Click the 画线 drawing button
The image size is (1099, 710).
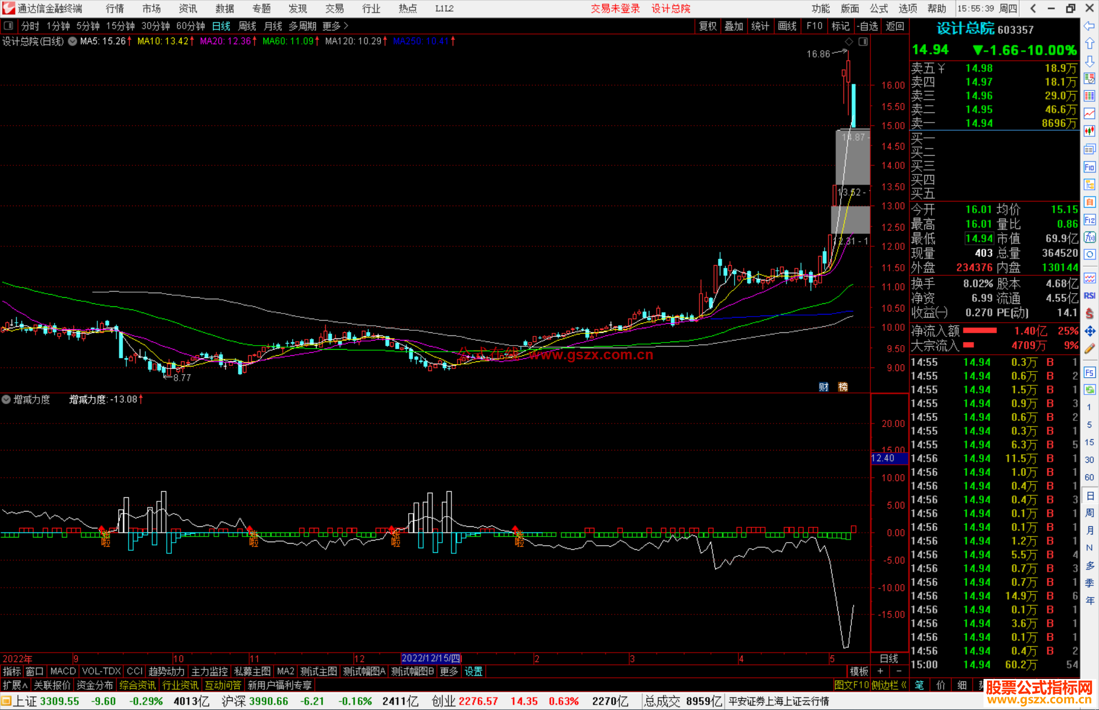coord(787,26)
